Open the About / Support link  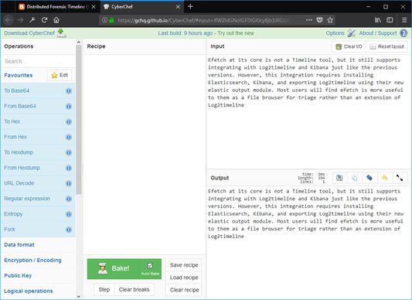click(x=378, y=33)
